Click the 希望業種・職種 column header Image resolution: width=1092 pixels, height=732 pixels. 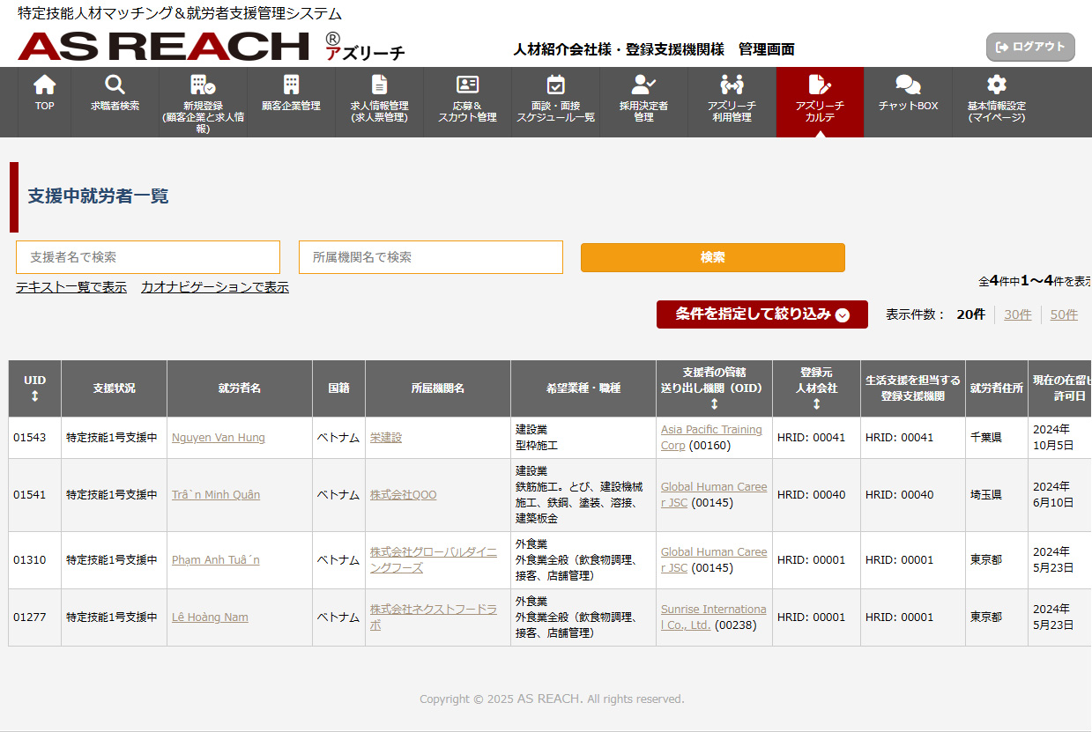click(x=583, y=388)
